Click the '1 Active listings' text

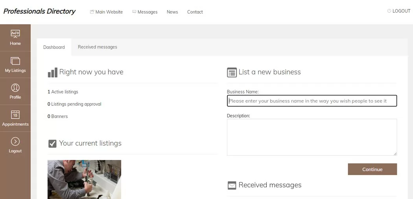[x=63, y=92]
